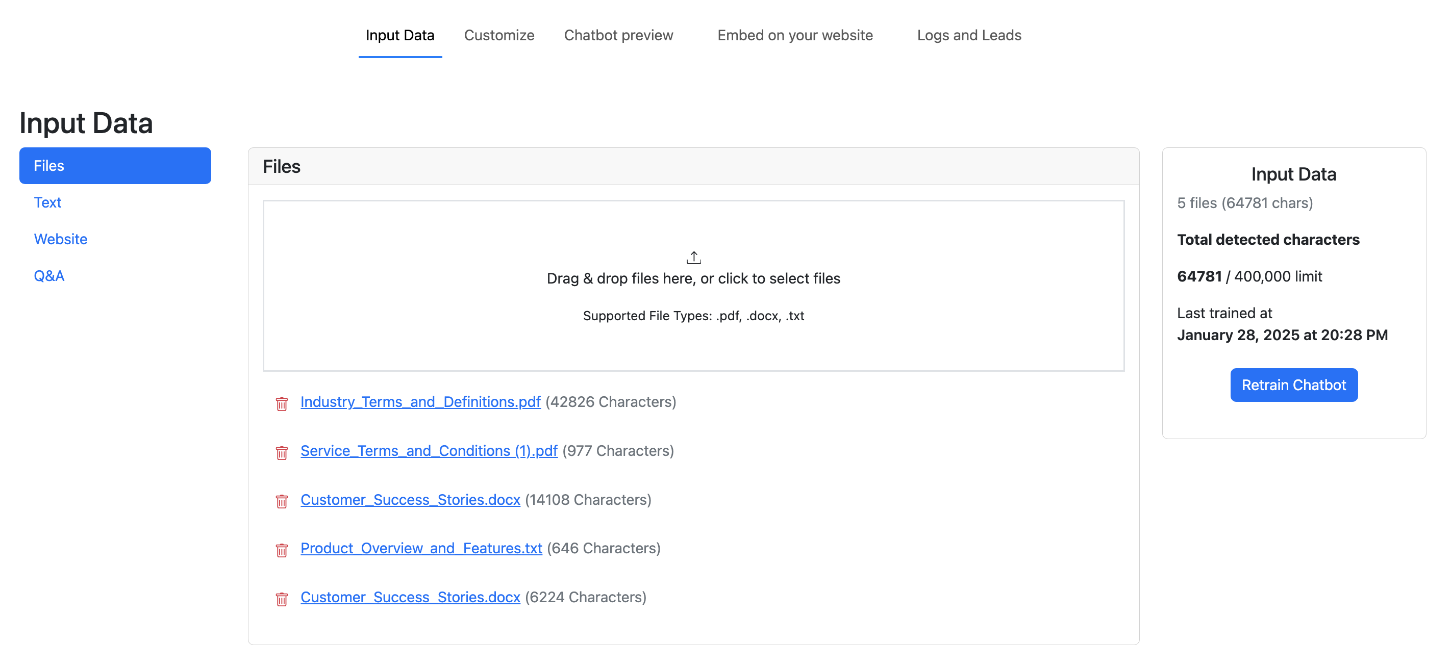
Task: Delete Industry_Terms_and_Definitions.pdf with trash icon
Action: click(282, 403)
